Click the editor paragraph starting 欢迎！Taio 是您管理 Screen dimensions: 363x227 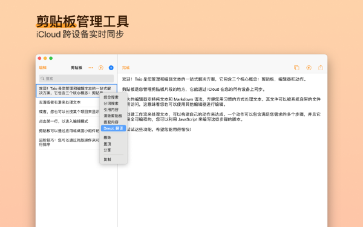(x=215, y=79)
